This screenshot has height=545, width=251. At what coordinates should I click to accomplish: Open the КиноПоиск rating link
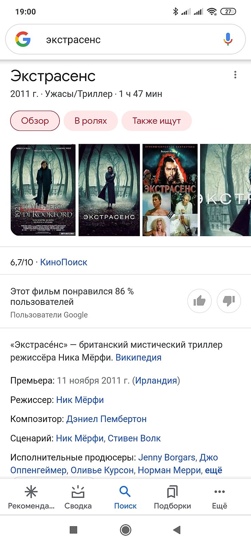pyautogui.click(x=64, y=262)
